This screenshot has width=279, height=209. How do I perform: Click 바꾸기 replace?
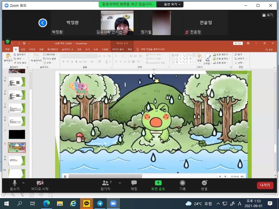(x=241, y=59)
